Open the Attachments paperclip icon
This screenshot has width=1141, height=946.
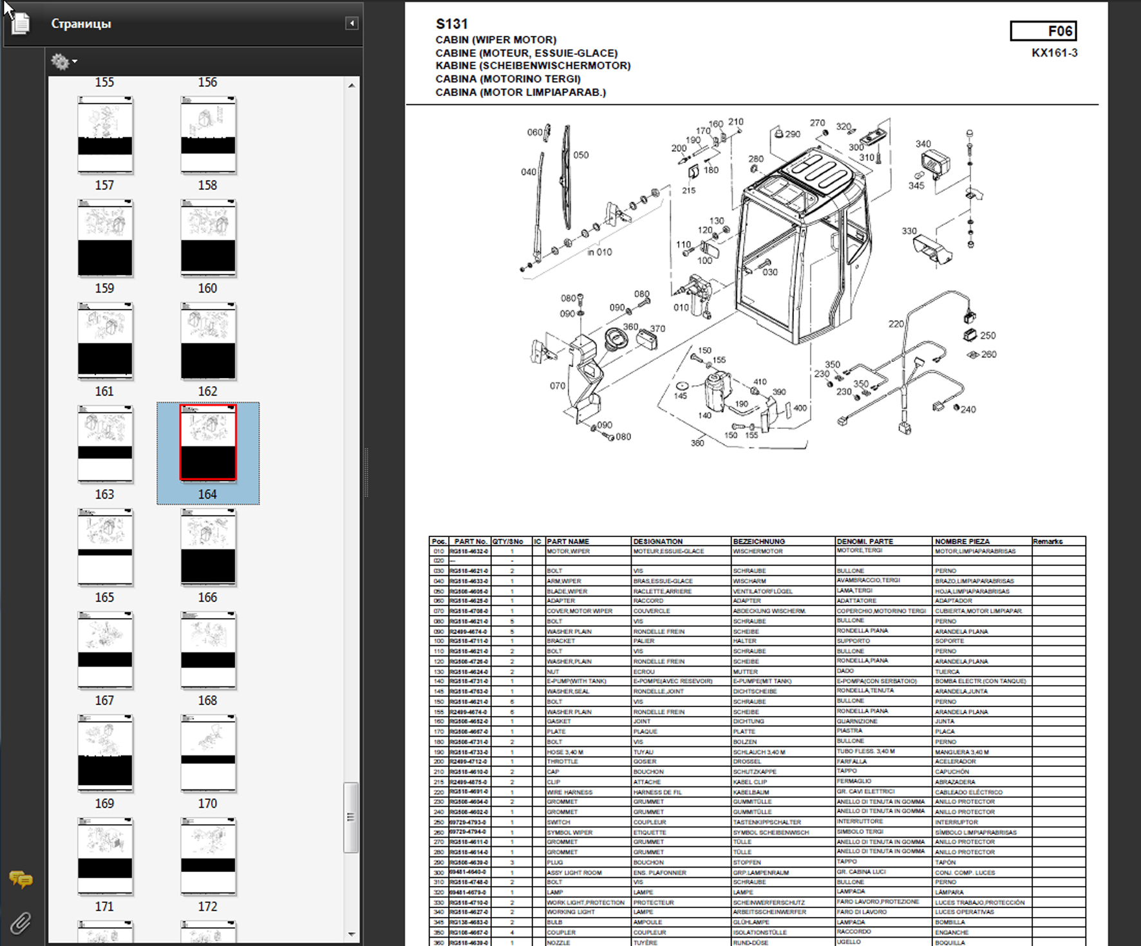click(21, 923)
